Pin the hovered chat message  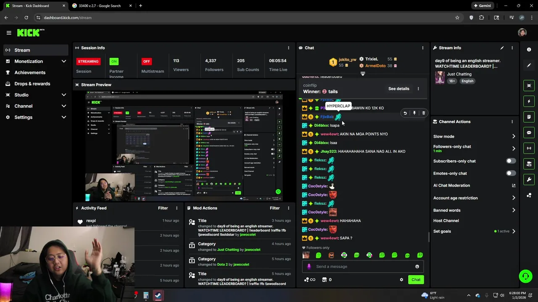coord(414,113)
